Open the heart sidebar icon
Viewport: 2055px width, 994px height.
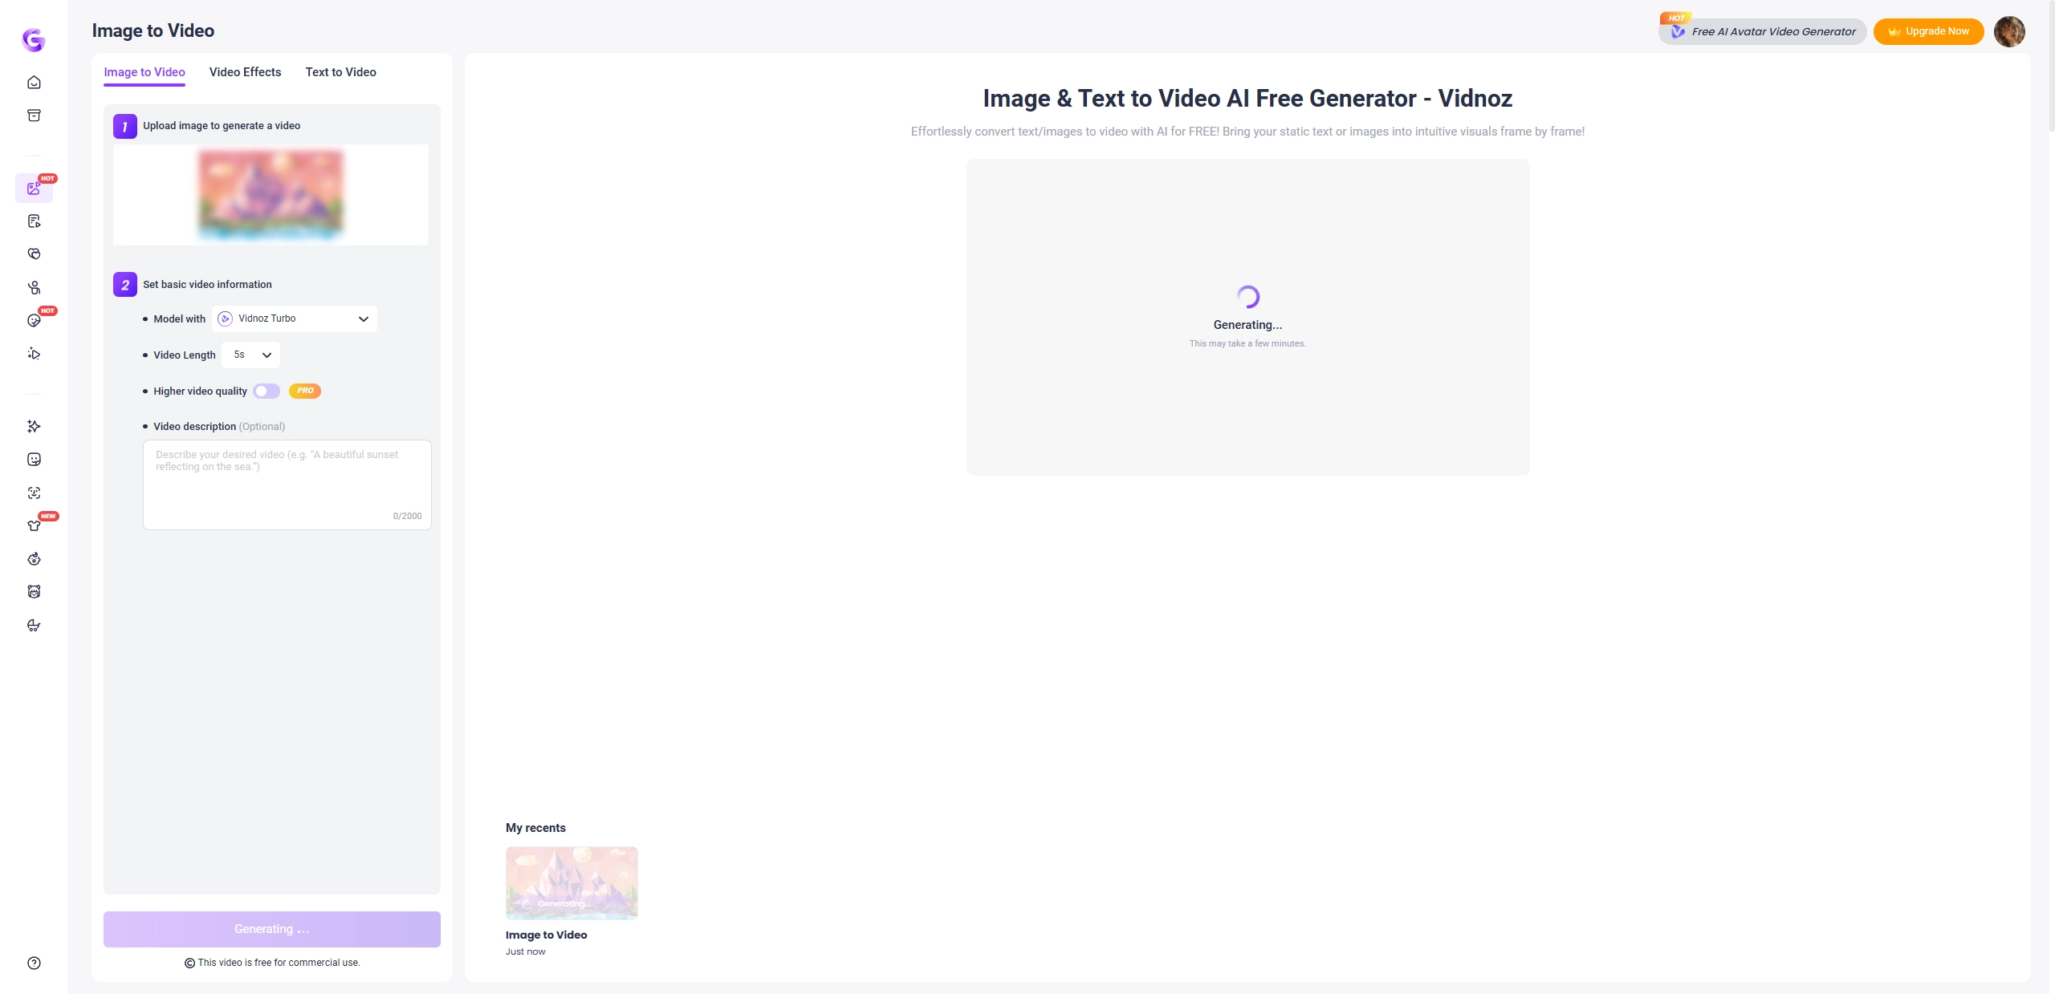34,254
